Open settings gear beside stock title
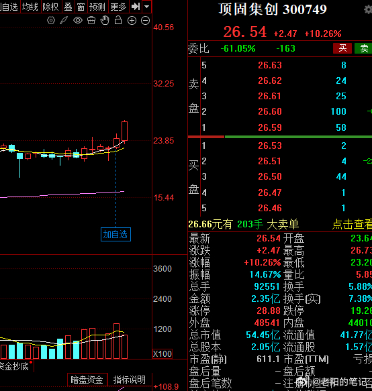 [x=368, y=10]
